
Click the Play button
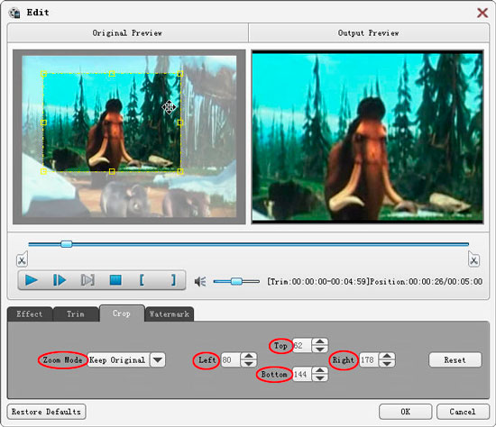32,280
